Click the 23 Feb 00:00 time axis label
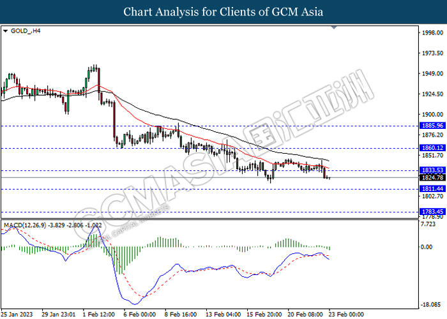This screenshot has width=447, height=319. [346, 315]
